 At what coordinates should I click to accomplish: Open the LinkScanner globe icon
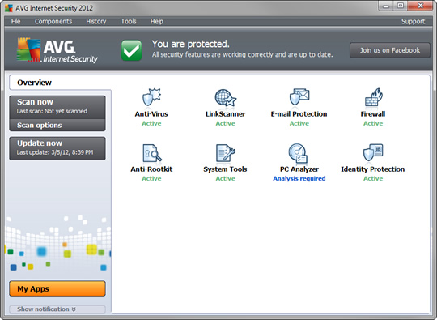point(226,97)
